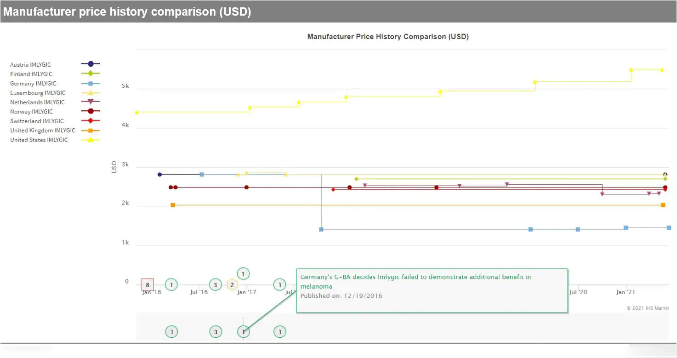Click the first United Kingdom orange square data point
Viewport: 677px width, 358px height.
coord(173,205)
